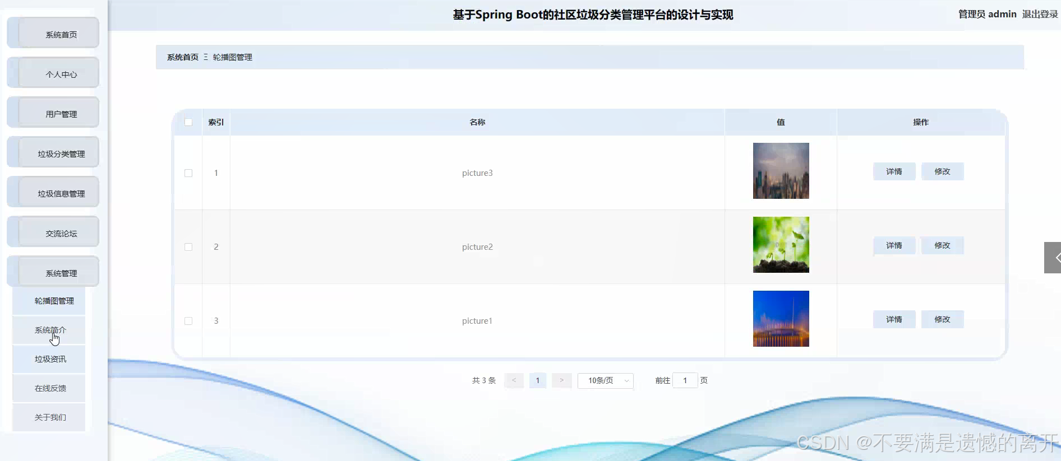Viewport: 1061px width, 461px height.
Task: Select the 垃圾资讯 submenu item
Action: click(49, 359)
